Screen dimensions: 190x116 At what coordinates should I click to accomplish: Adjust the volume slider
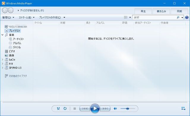click(x=128, y=109)
